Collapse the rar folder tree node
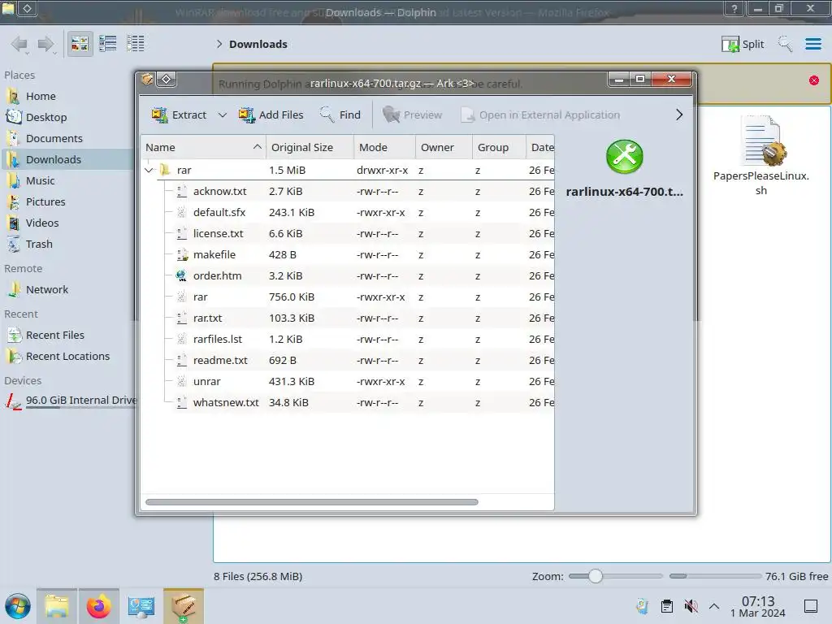Viewport: 832px width, 624px height. (x=149, y=171)
